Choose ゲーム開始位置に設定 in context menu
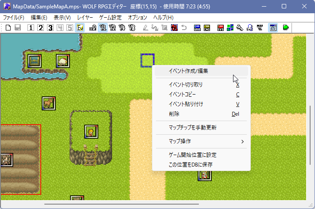 coord(201,155)
